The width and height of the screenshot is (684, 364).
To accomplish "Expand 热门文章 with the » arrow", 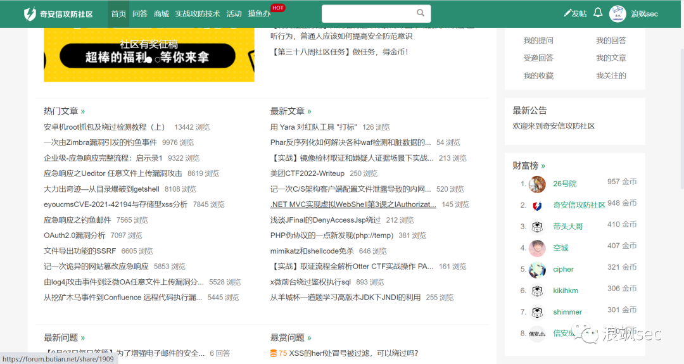I will tap(83, 111).
